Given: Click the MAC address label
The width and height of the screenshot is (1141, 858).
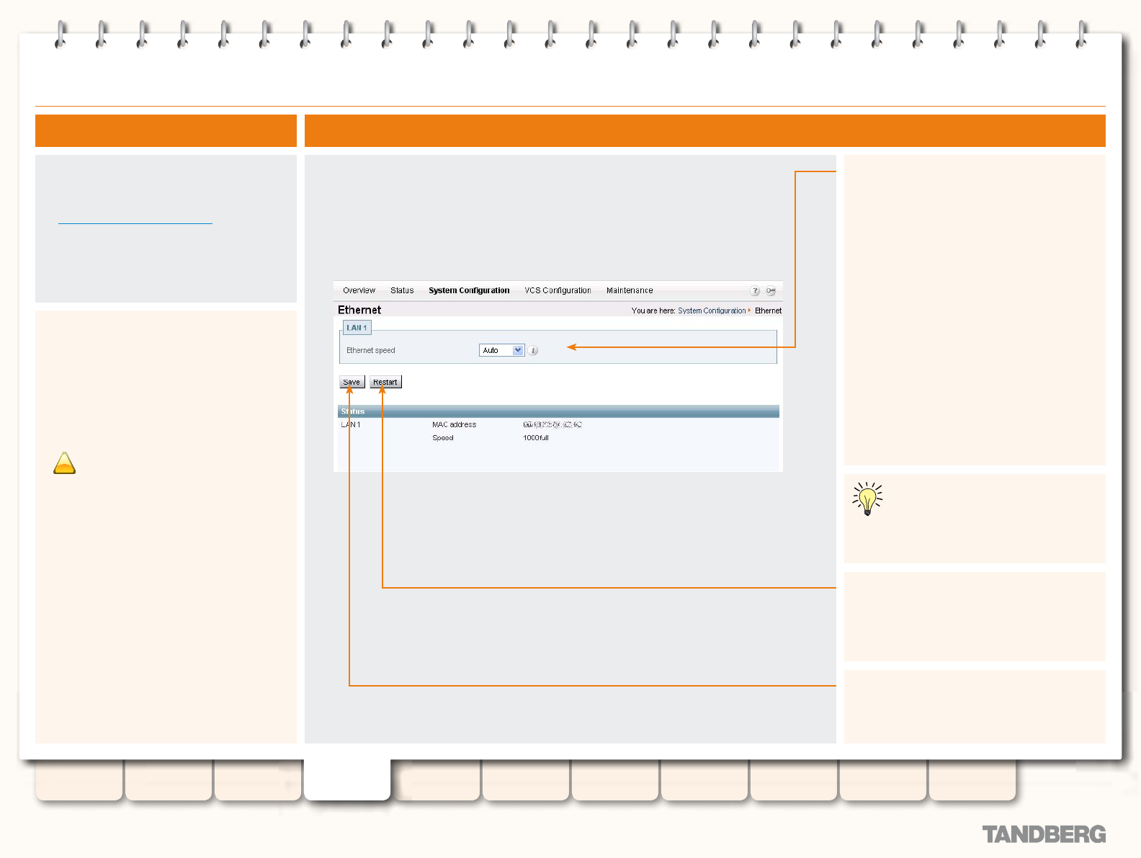Looking at the screenshot, I should pyautogui.click(x=454, y=425).
